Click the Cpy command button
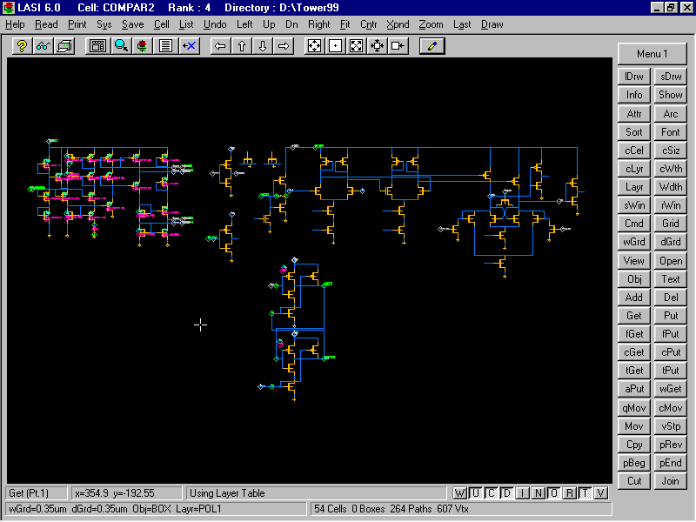This screenshot has height=522, width=696. click(x=634, y=445)
